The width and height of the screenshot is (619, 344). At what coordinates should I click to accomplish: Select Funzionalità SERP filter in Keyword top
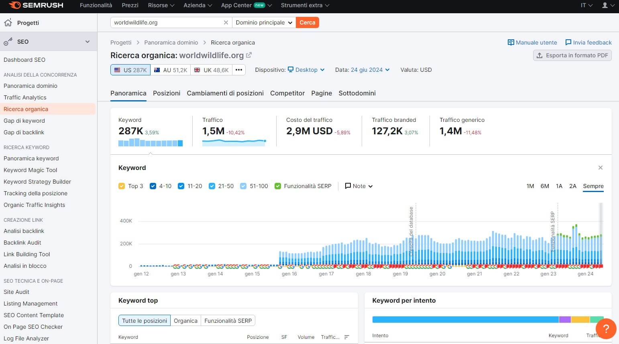pos(228,321)
